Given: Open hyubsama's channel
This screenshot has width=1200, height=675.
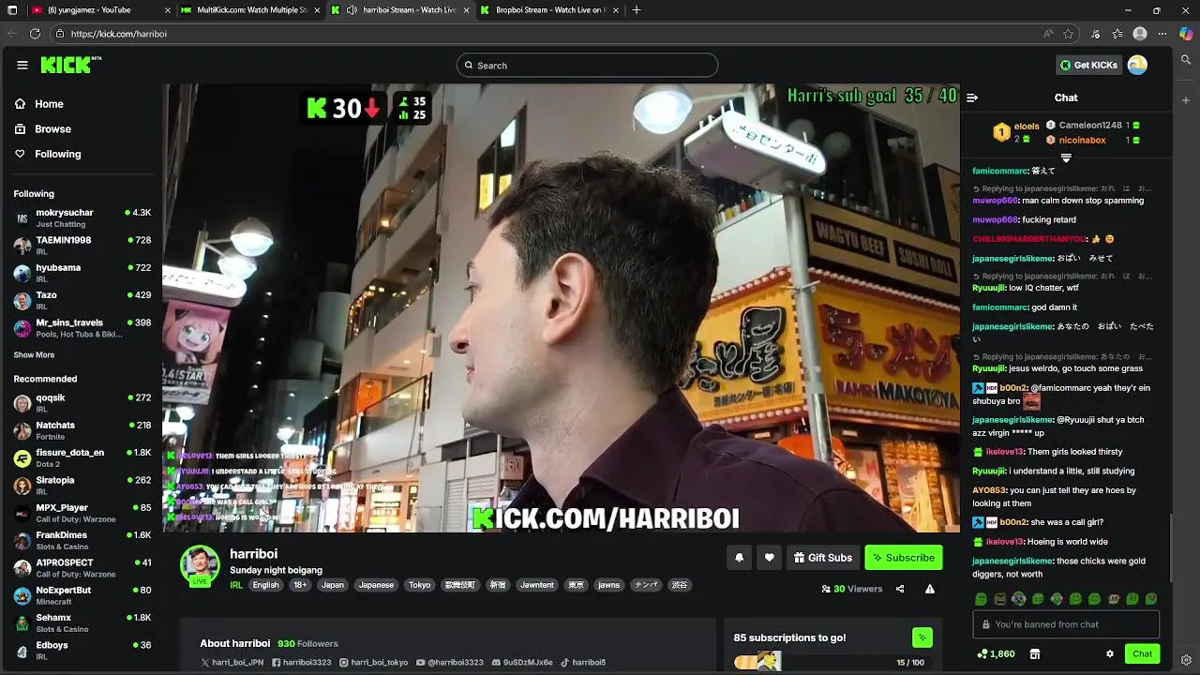Looking at the screenshot, I should coord(82,273).
